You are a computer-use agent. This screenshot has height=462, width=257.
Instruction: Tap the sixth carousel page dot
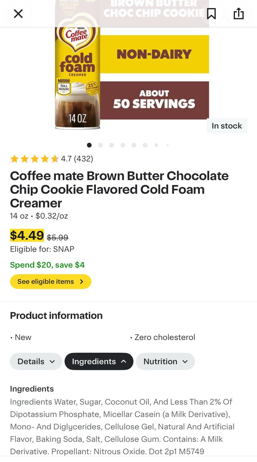145,145
